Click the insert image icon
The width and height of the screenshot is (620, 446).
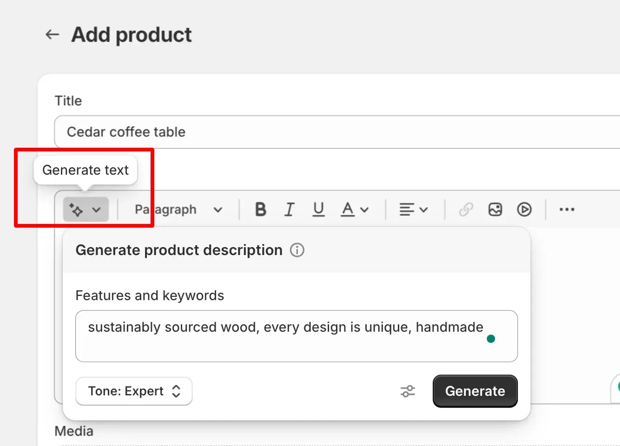tap(495, 210)
